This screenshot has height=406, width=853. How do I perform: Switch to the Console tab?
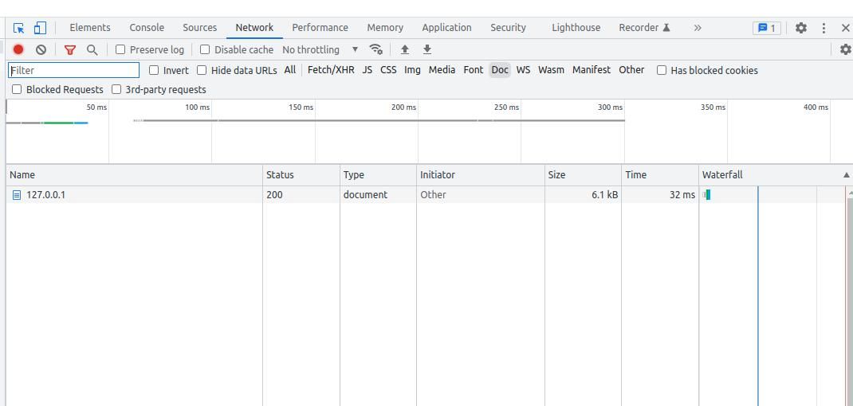pyautogui.click(x=147, y=28)
